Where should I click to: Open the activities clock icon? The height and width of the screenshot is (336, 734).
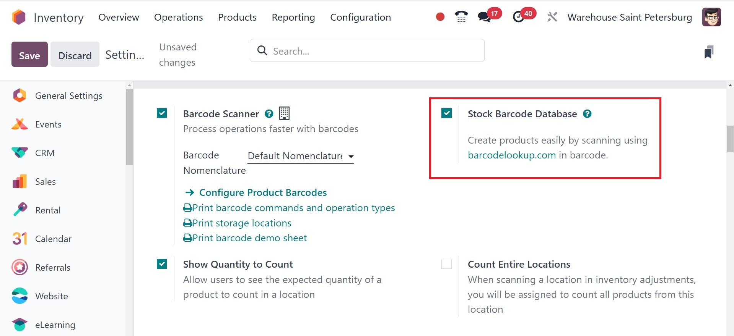pos(518,17)
